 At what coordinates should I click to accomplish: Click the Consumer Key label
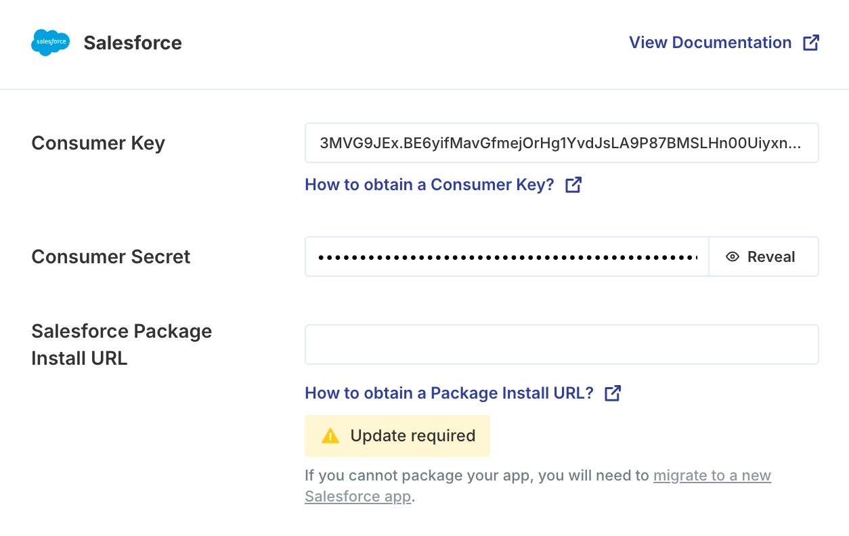click(x=98, y=143)
